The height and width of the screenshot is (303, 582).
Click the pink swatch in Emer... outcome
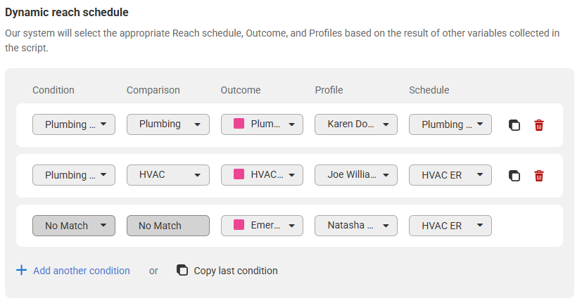click(239, 225)
